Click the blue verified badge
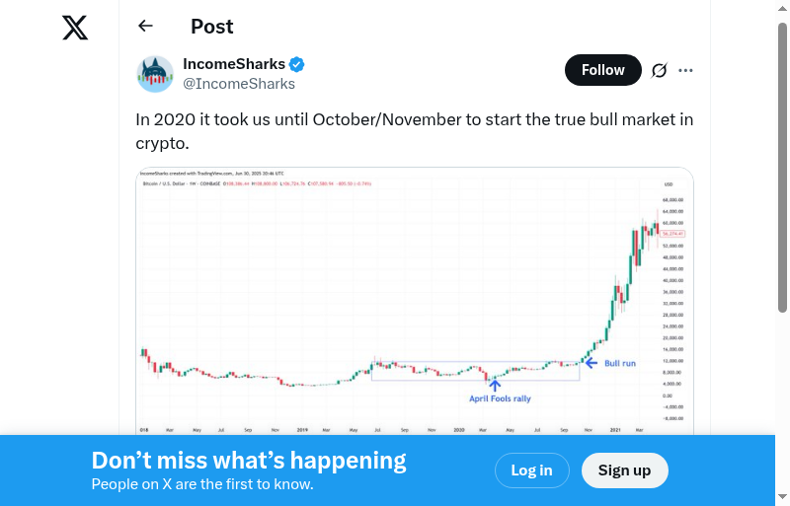 pos(296,64)
